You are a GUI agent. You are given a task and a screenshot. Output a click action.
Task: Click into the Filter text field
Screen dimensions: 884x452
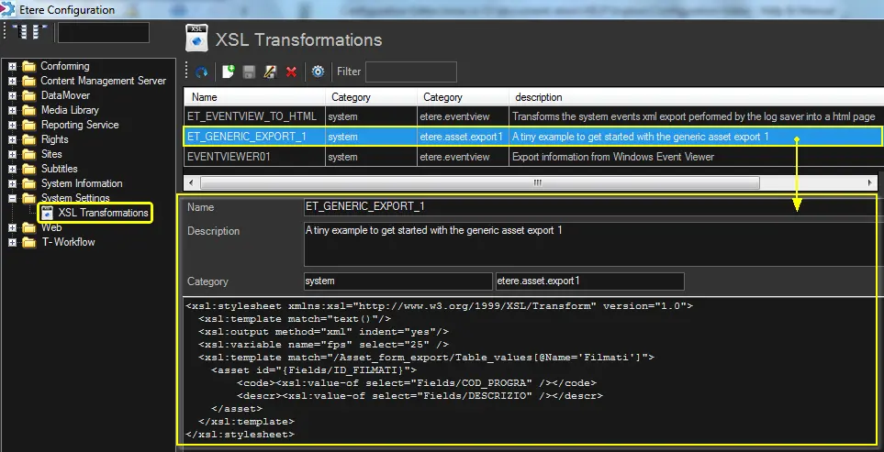click(x=410, y=72)
